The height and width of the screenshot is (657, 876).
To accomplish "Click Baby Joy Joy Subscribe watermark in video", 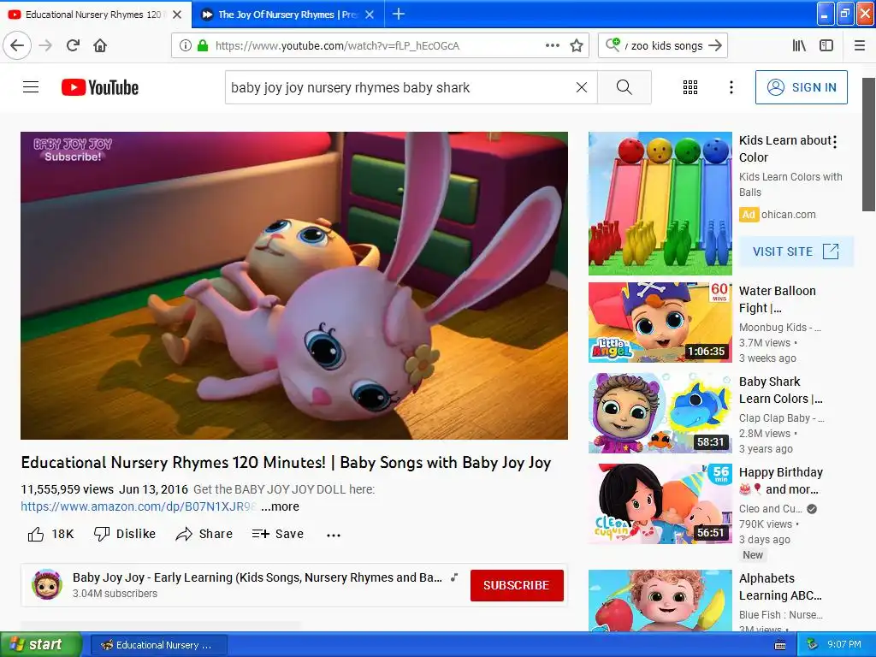I will (73, 151).
